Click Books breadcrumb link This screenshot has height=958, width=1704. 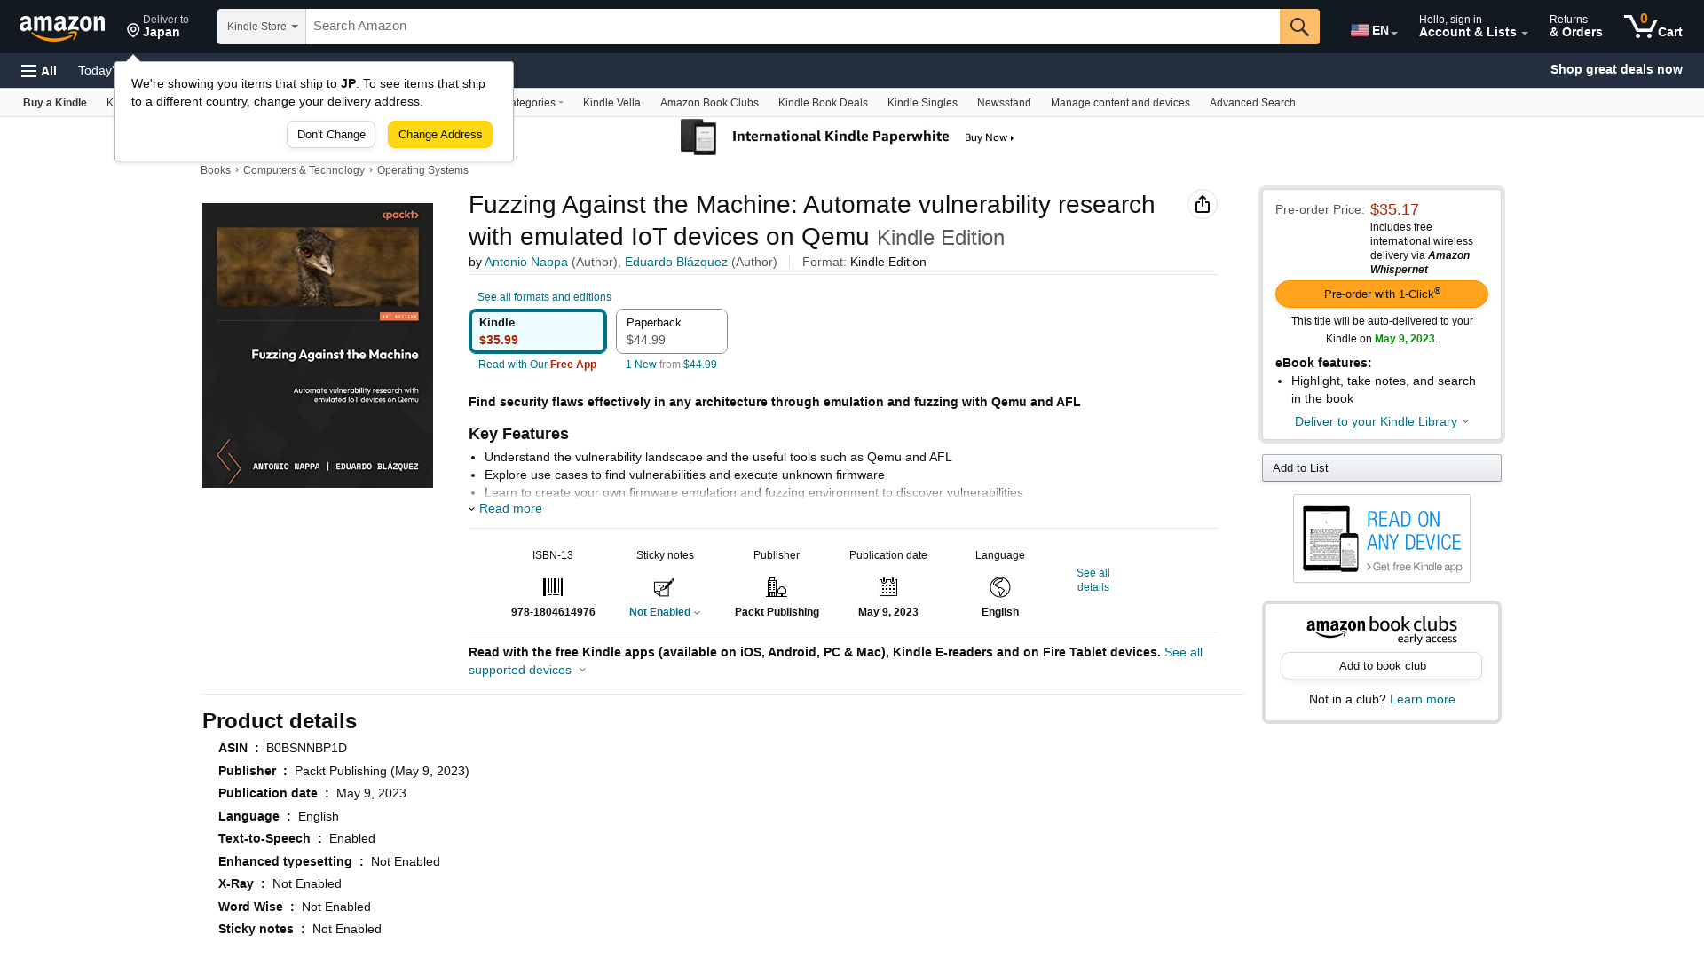pyautogui.click(x=216, y=170)
